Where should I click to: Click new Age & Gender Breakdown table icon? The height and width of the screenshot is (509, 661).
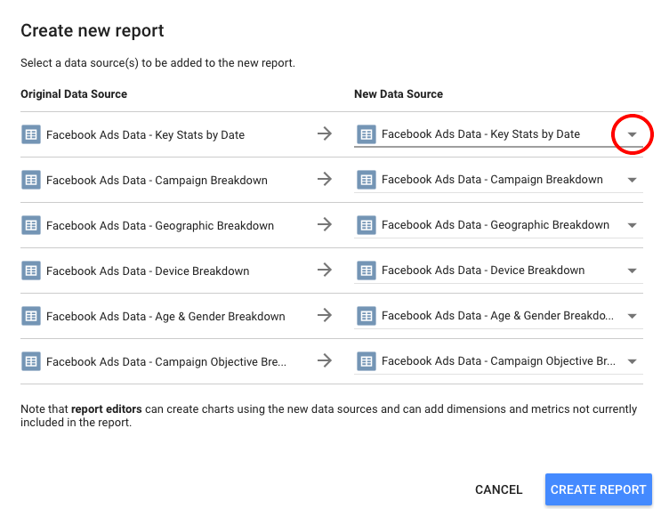click(367, 316)
